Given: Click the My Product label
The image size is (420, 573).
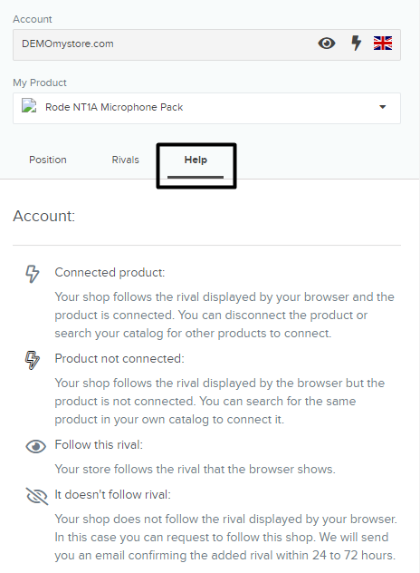Looking at the screenshot, I should pos(40,83).
